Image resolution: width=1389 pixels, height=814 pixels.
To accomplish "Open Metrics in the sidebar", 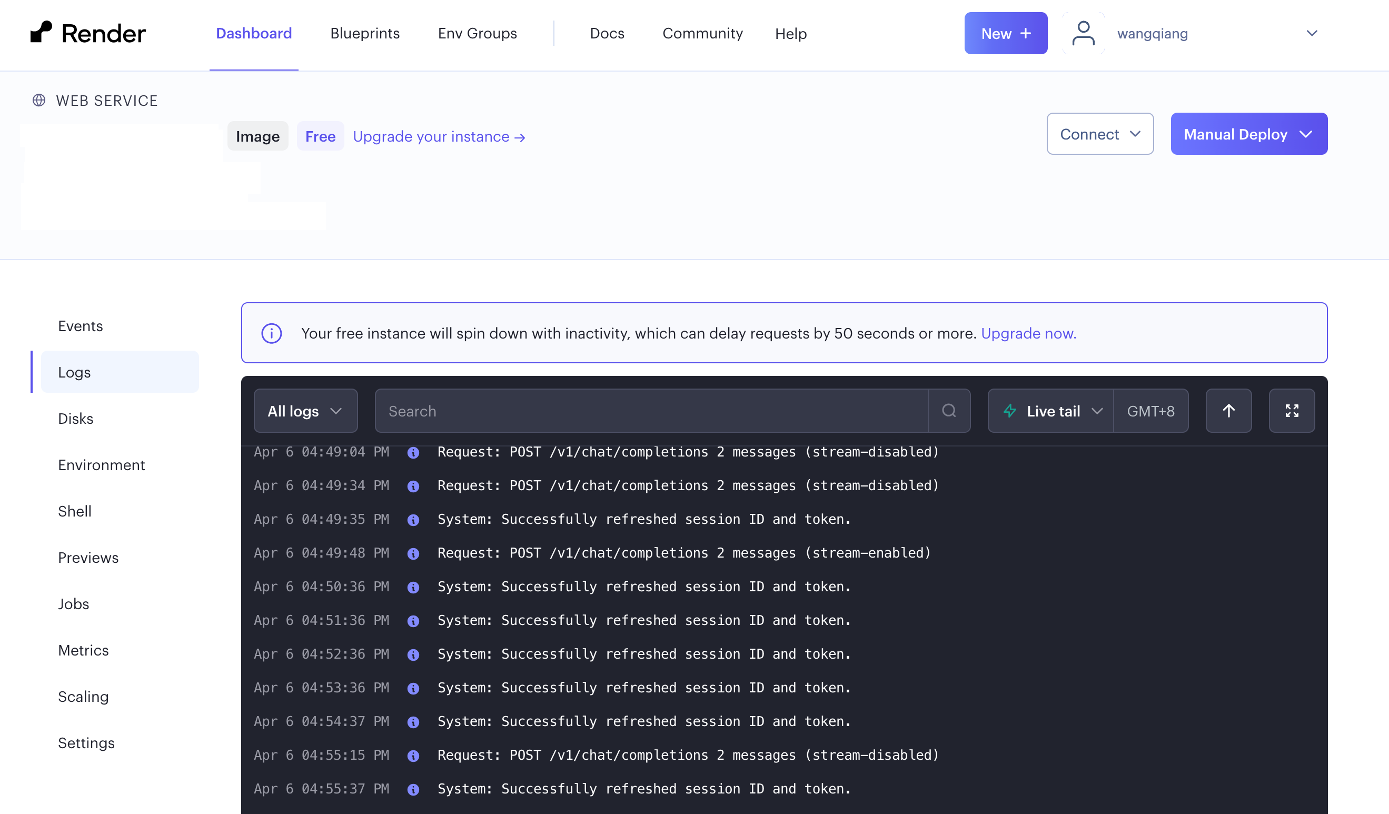I will (83, 650).
